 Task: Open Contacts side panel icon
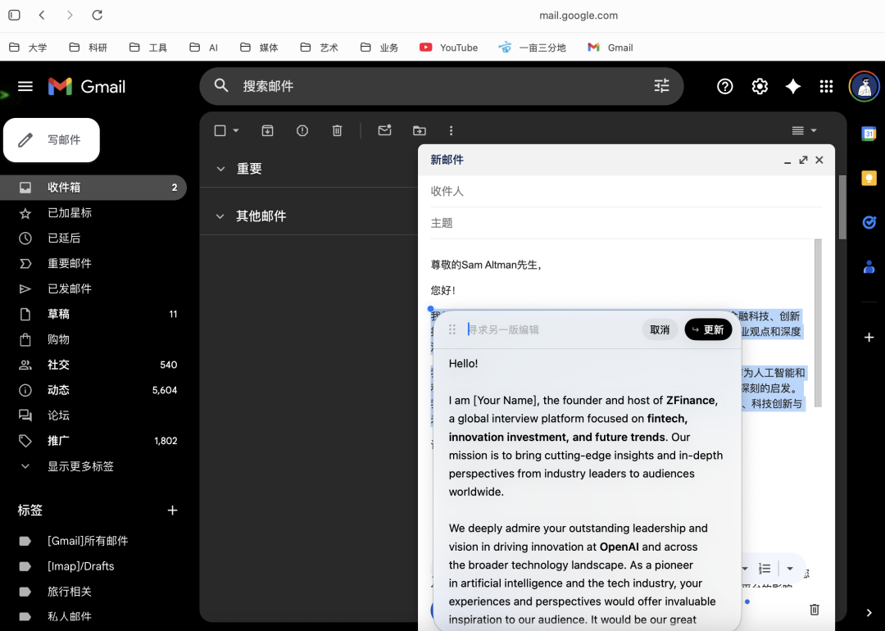pyautogui.click(x=869, y=266)
